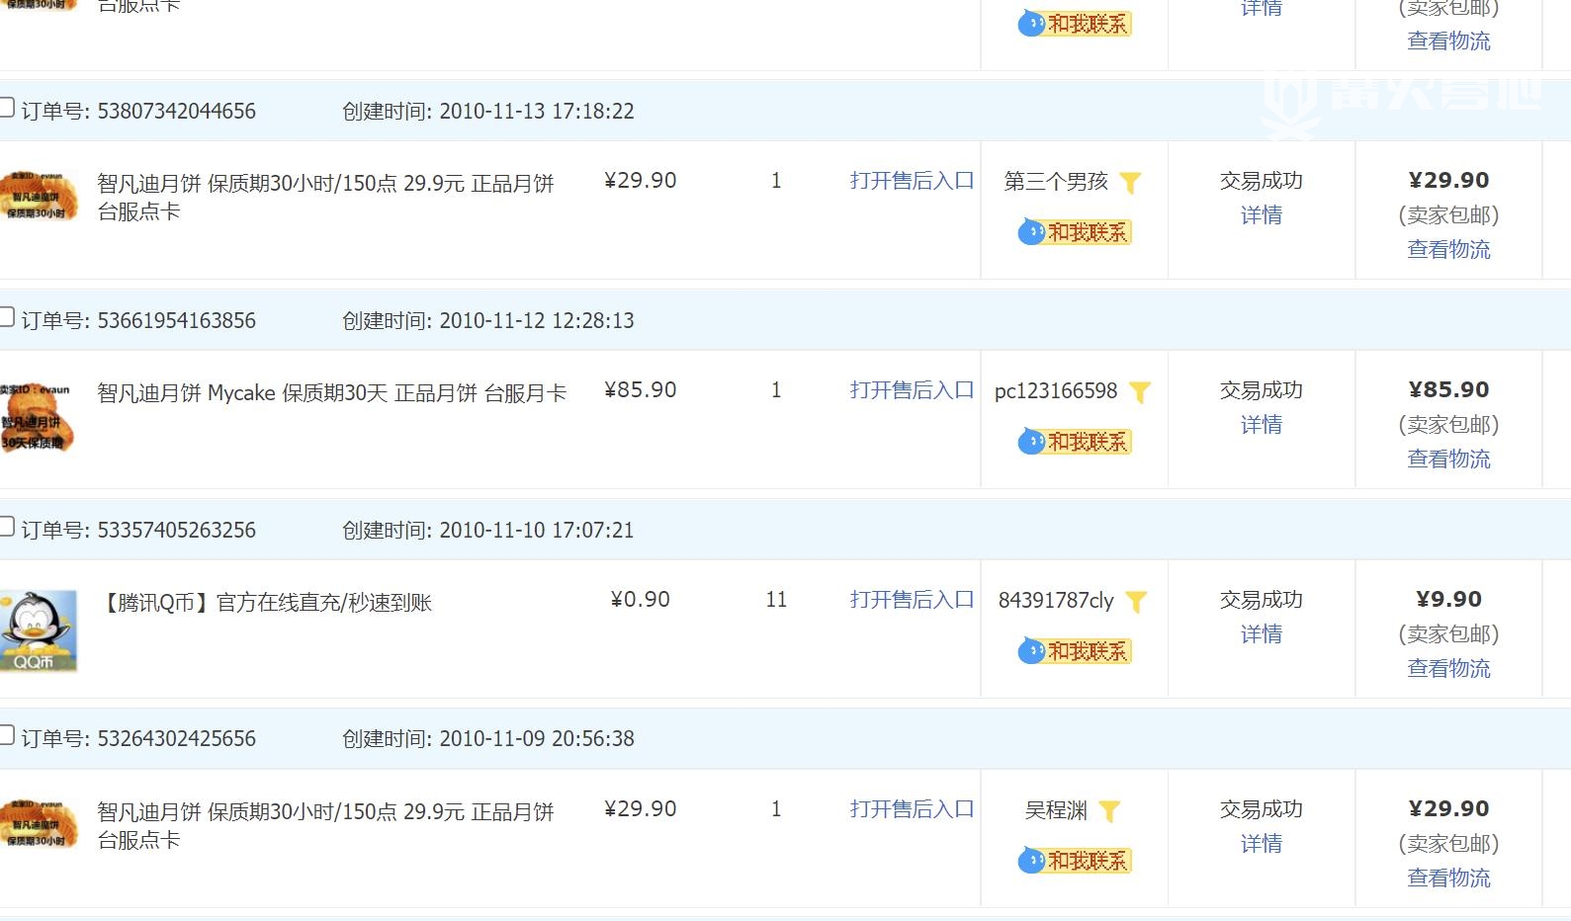Open 打开售后入口 for order 53807342044656
This screenshot has height=921, width=1571.
point(912,181)
